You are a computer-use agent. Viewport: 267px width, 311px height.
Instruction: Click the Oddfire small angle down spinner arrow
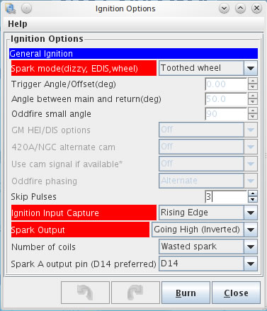(x=253, y=117)
